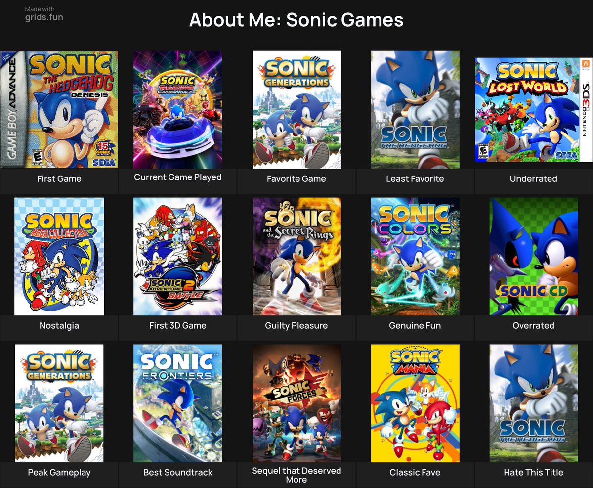
Task: Select the 'Underrated' label
Action: [534, 179]
